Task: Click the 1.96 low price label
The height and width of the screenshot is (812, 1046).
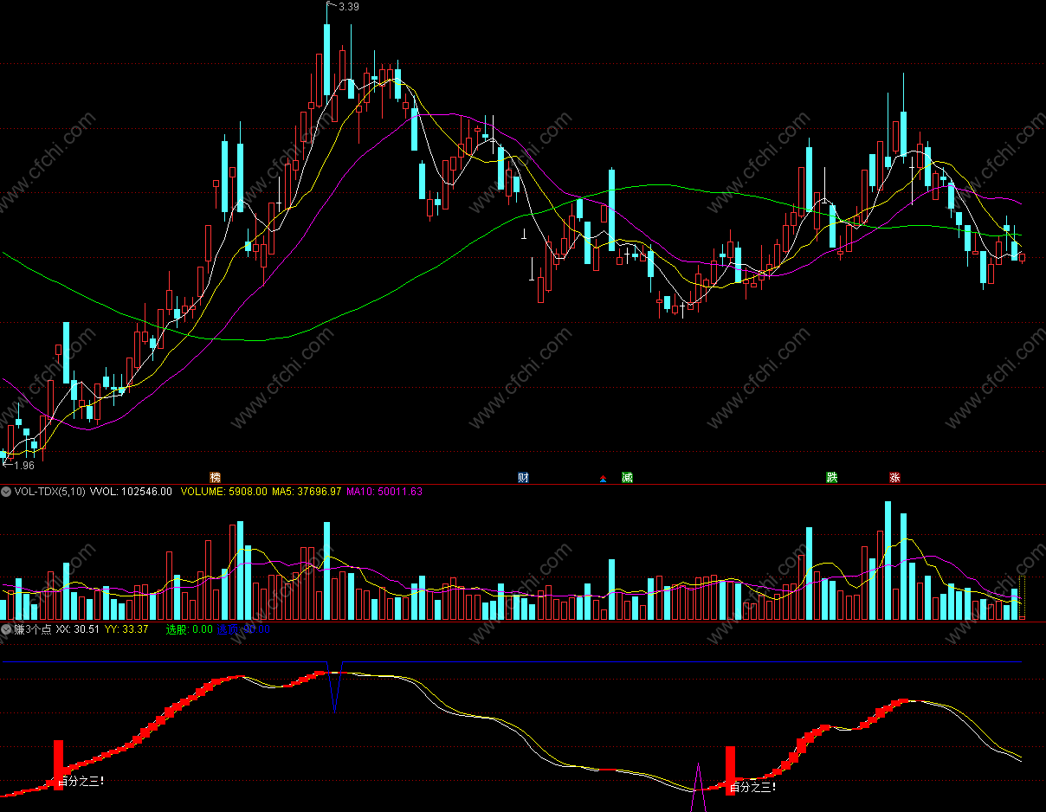Action: [24, 466]
